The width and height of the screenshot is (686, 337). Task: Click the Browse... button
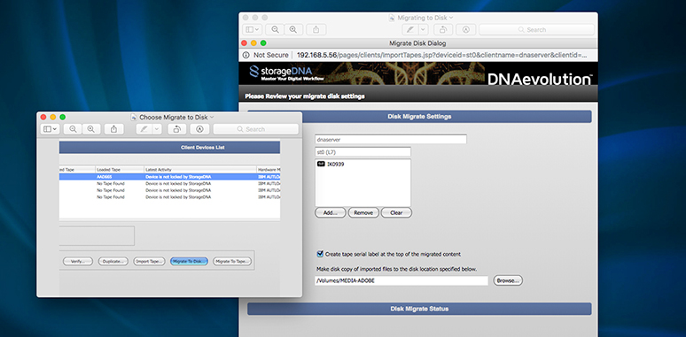point(508,280)
